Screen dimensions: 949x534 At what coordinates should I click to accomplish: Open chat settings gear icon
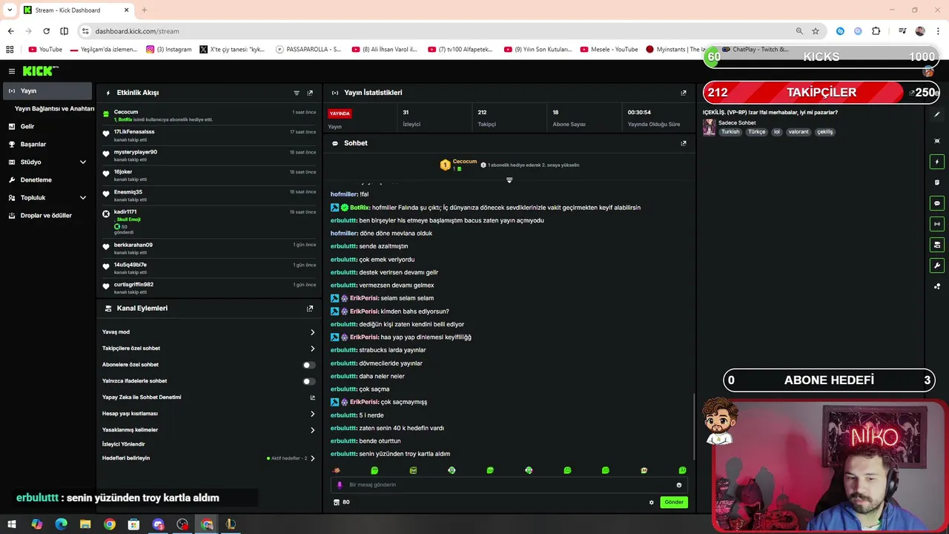652,502
